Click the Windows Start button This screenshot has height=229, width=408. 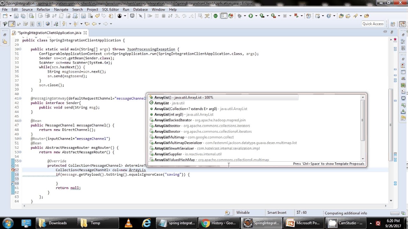click(x=8, y=223)
